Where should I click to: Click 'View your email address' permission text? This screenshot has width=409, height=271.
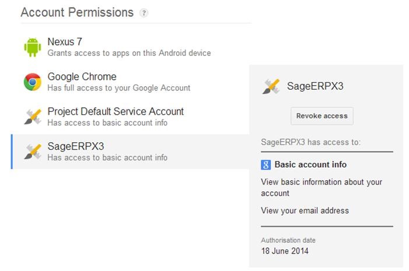click(305, 210)
